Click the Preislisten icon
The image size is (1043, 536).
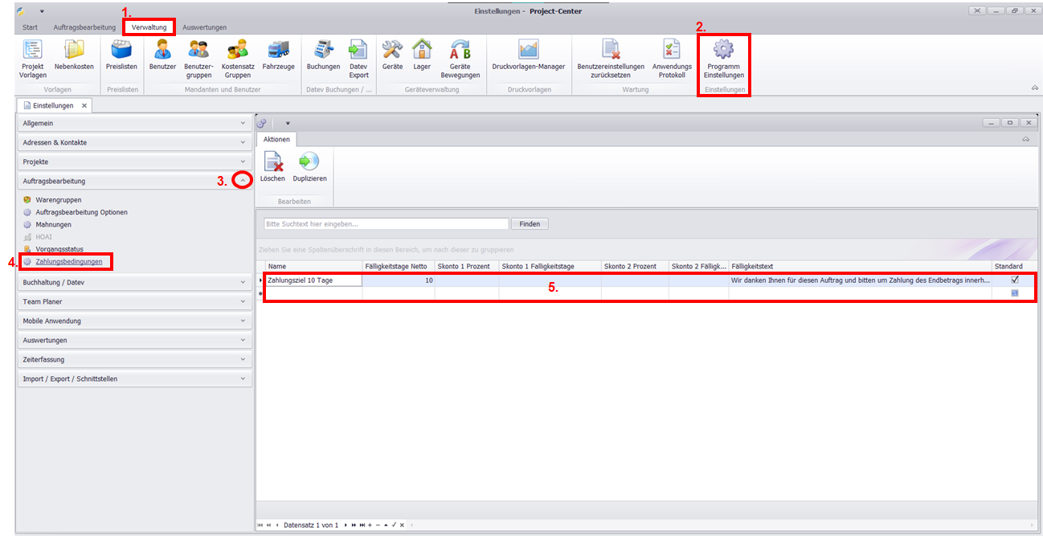tap(121, 50)
